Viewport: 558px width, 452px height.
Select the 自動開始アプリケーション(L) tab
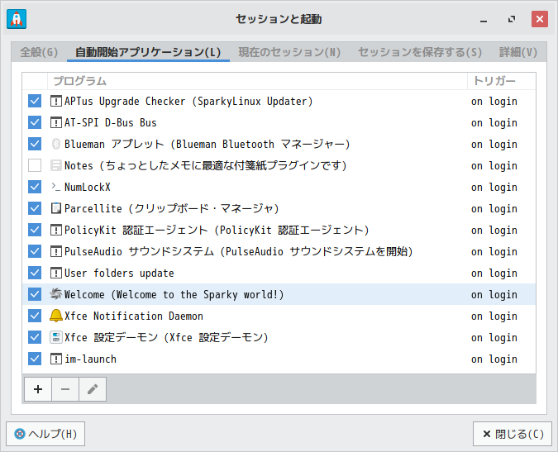coord(148,52)
